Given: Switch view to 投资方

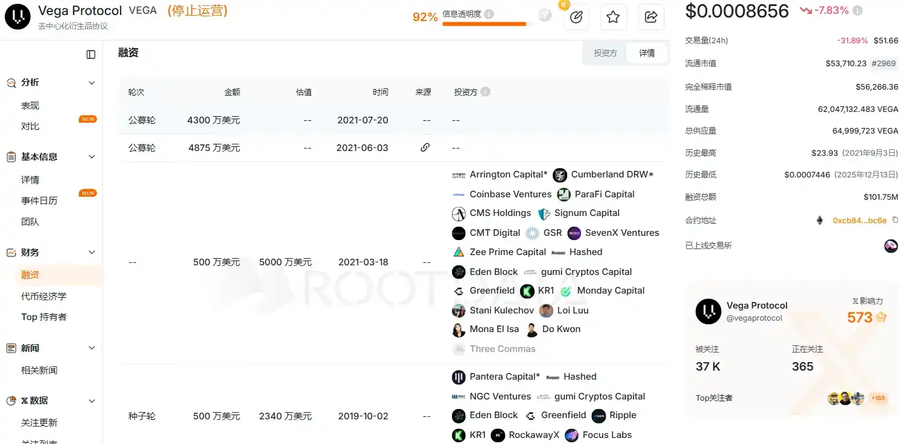Looking at the screenshot, I should 605,53.
